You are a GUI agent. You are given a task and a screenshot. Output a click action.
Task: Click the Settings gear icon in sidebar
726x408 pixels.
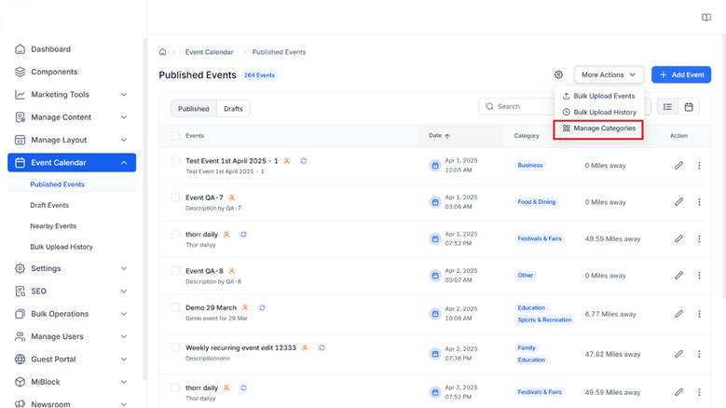point(20,268)
